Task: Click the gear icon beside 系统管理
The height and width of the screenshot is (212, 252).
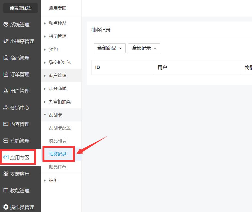Action: coord(6,24)
